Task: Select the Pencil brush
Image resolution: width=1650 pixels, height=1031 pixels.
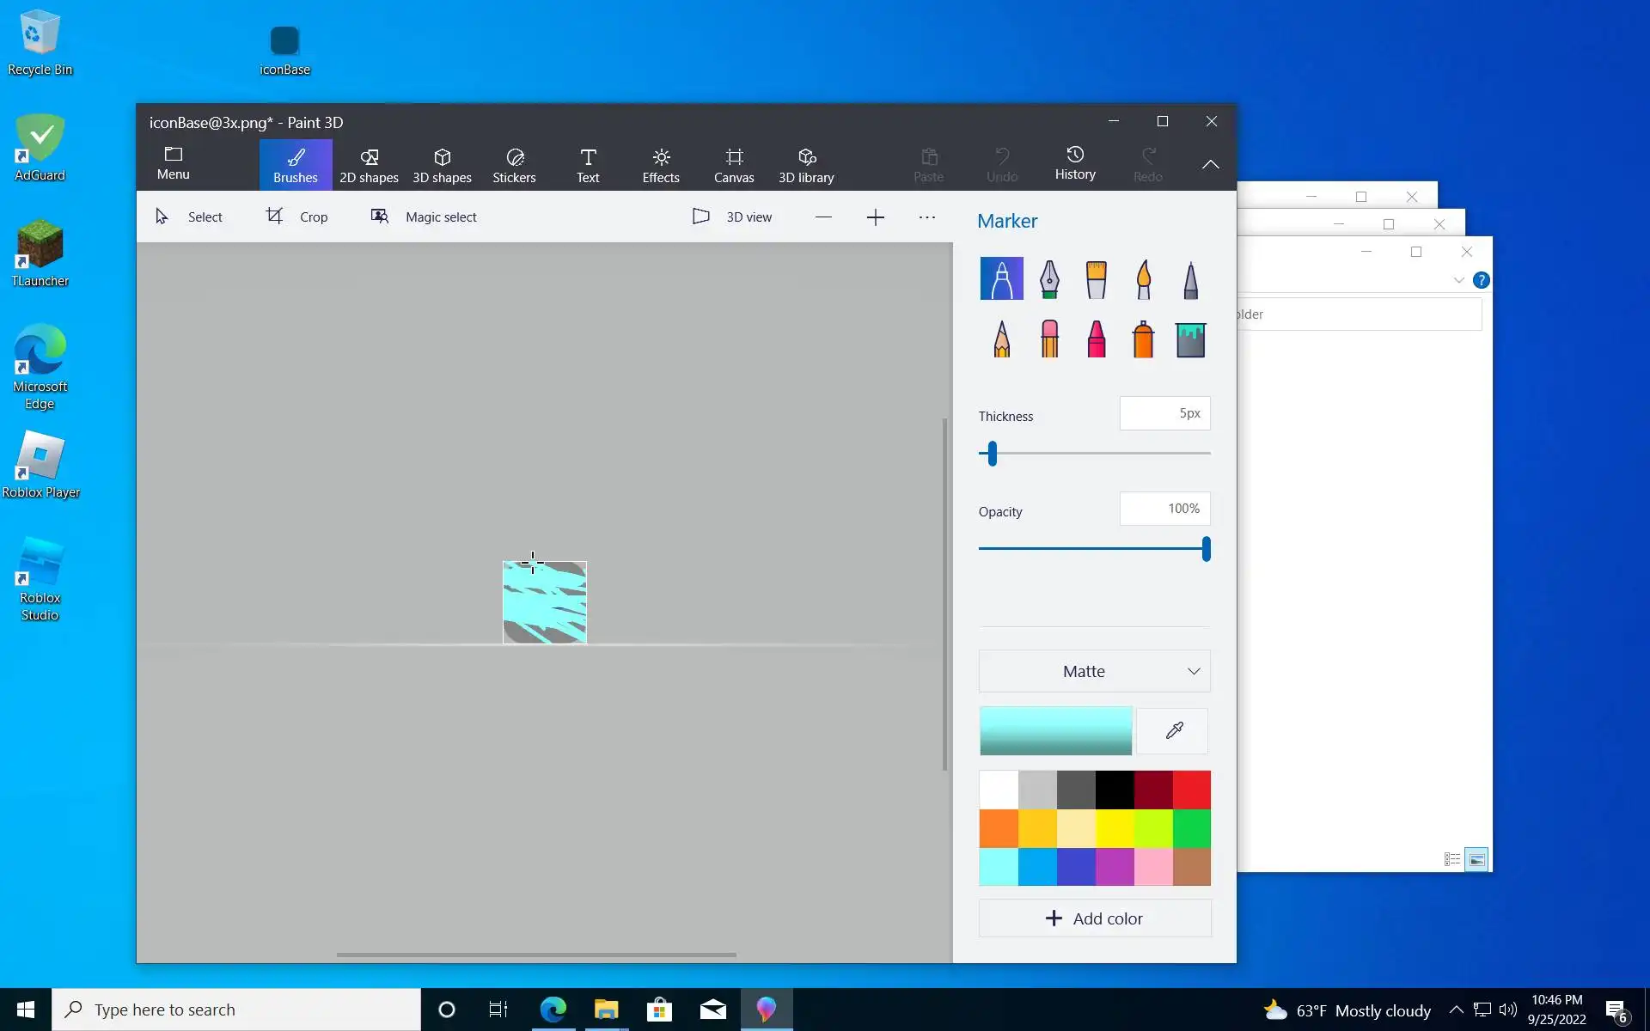Action: coord(1001,339)
